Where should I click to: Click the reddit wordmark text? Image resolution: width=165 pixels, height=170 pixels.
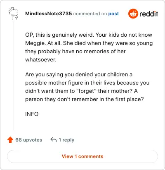pos(148,14)
